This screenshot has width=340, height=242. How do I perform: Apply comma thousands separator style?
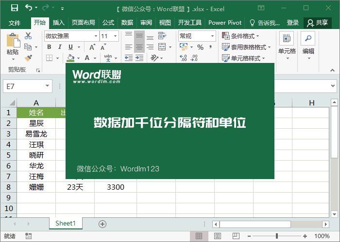(x=210, y=47)
